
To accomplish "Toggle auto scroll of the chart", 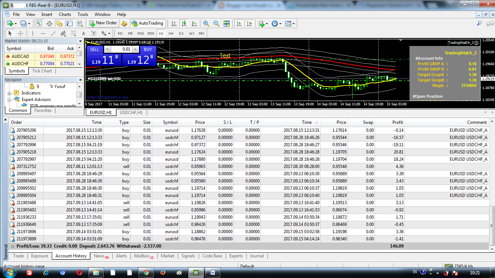I will tap(239, 23).
